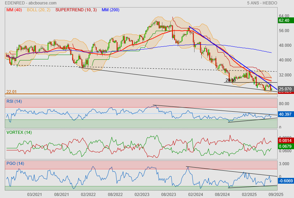
Task: Select the PGO (14) indicator label
Action: [15, 164]
